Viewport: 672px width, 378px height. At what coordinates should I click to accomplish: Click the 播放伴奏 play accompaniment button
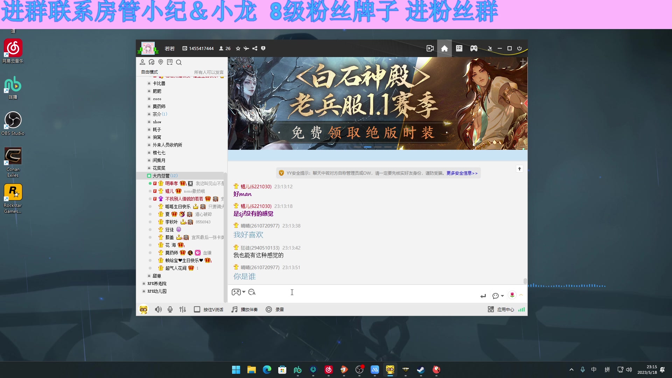pos(244,309)
